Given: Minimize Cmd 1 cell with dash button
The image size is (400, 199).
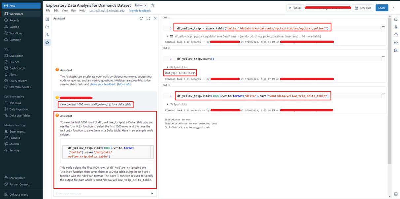Looking at the screenshot, I should pos(383,26).
